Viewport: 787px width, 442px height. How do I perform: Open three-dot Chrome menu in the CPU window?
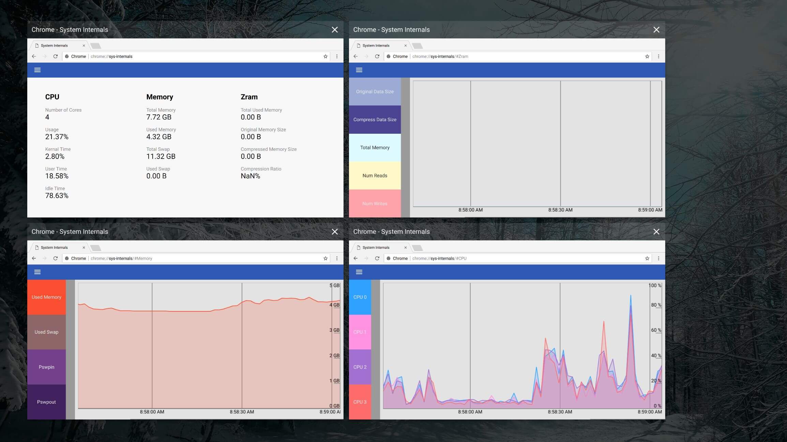click(x=659, y=259)
